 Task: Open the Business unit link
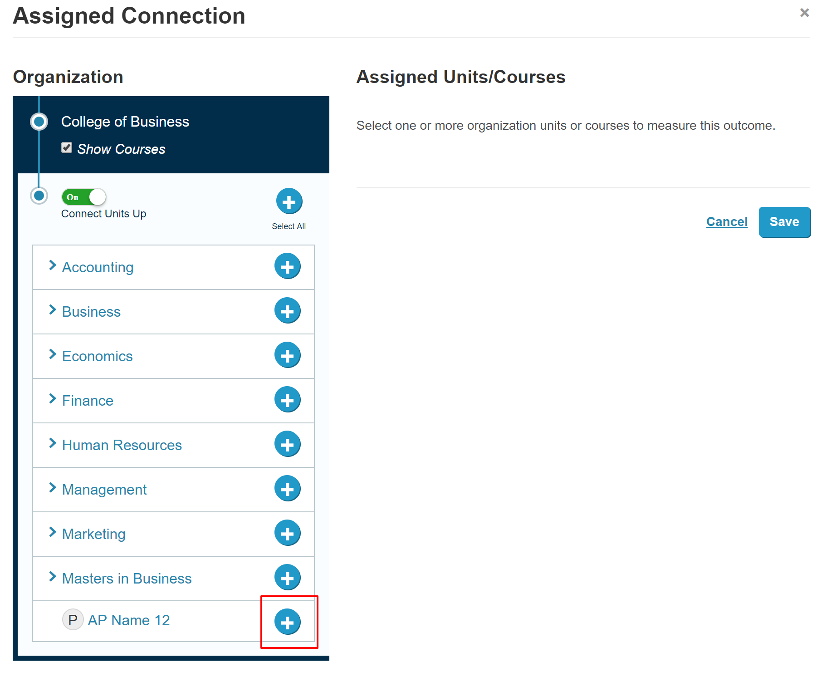[91, 312]
